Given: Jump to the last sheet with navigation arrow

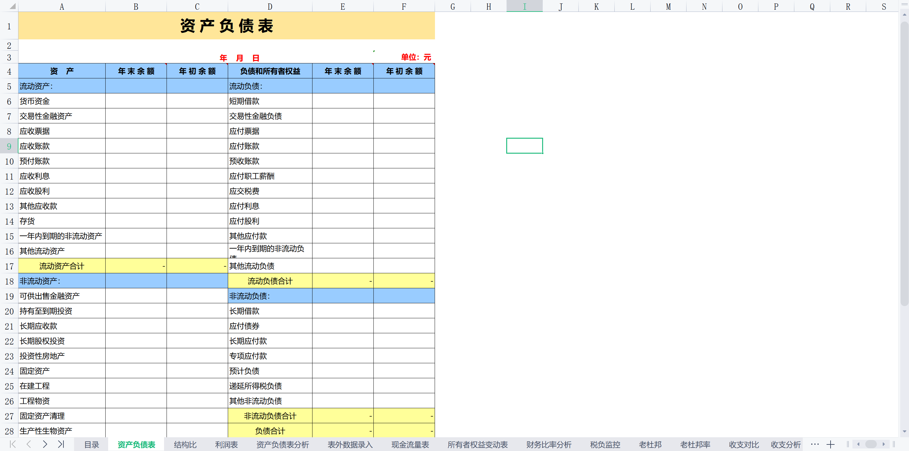Looking at the screenshot, I should pyautogui.click(x=61, y=444).
